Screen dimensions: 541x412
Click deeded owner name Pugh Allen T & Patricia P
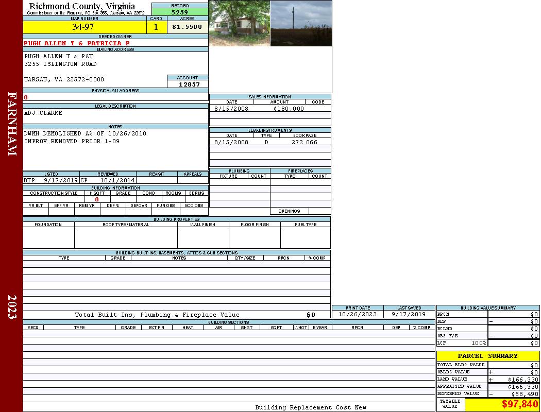pos(77,43)
